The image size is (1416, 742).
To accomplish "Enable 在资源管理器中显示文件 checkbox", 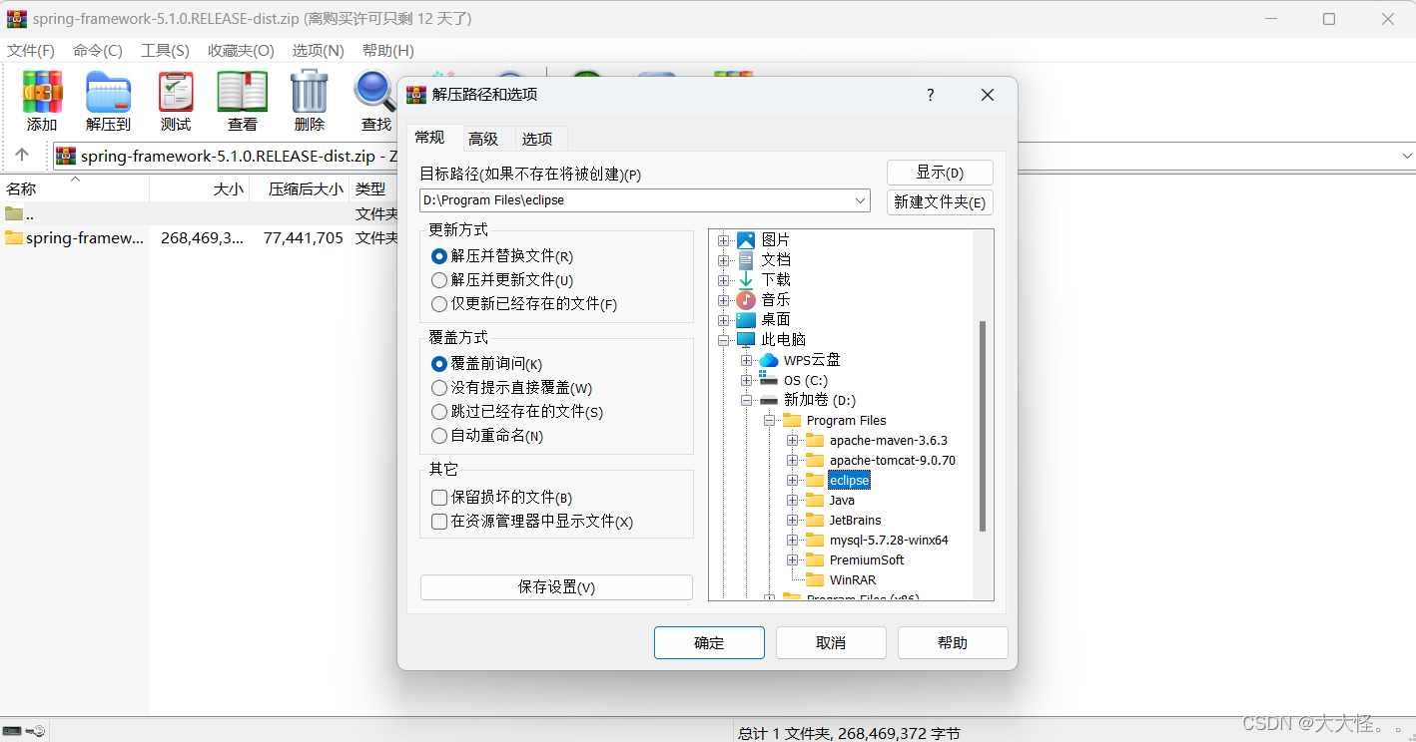I will click(x=439, y=522).
